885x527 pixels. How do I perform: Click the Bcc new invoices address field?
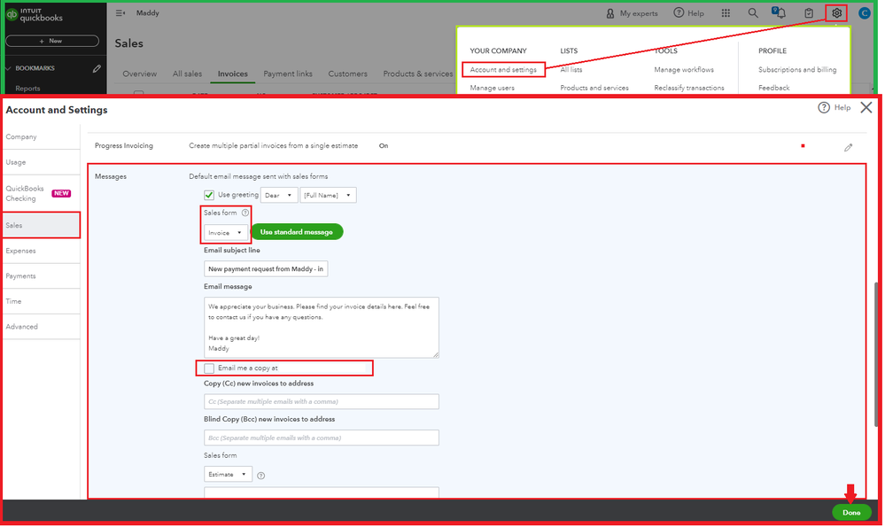[322, 438]
